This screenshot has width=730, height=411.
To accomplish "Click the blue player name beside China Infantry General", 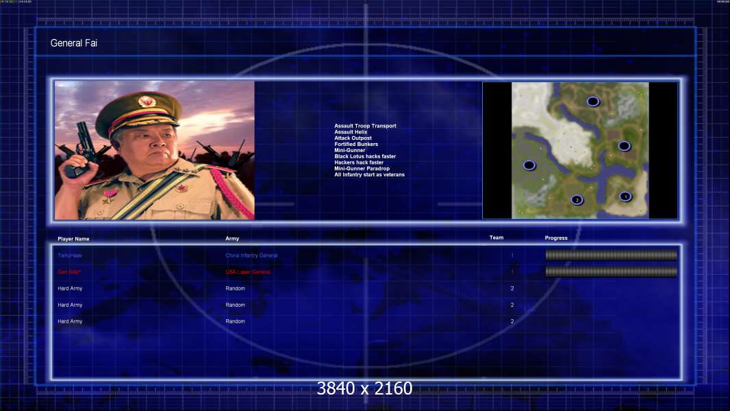I will 70,256.
